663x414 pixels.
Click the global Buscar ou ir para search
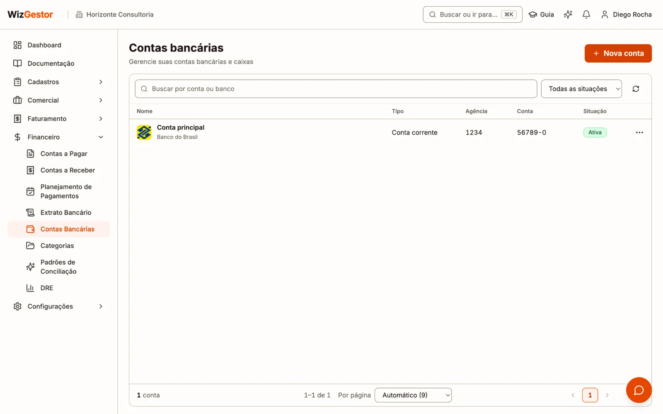pos(472,14)
